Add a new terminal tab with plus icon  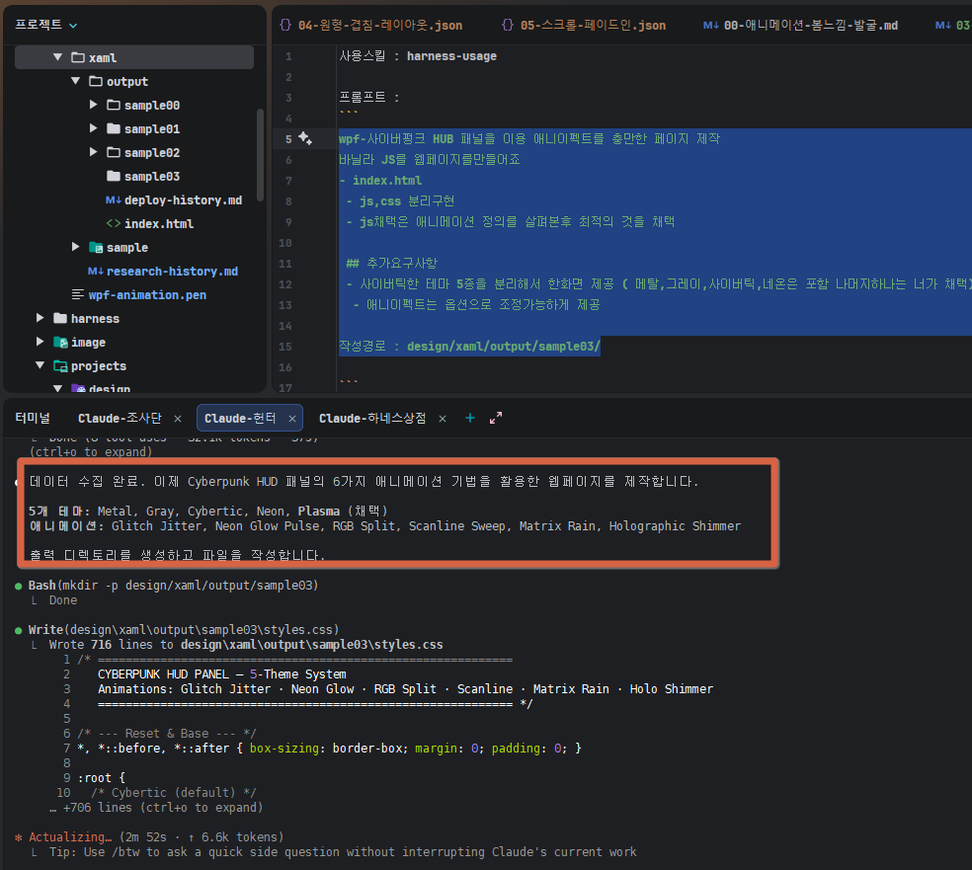[x=470, y=418]
